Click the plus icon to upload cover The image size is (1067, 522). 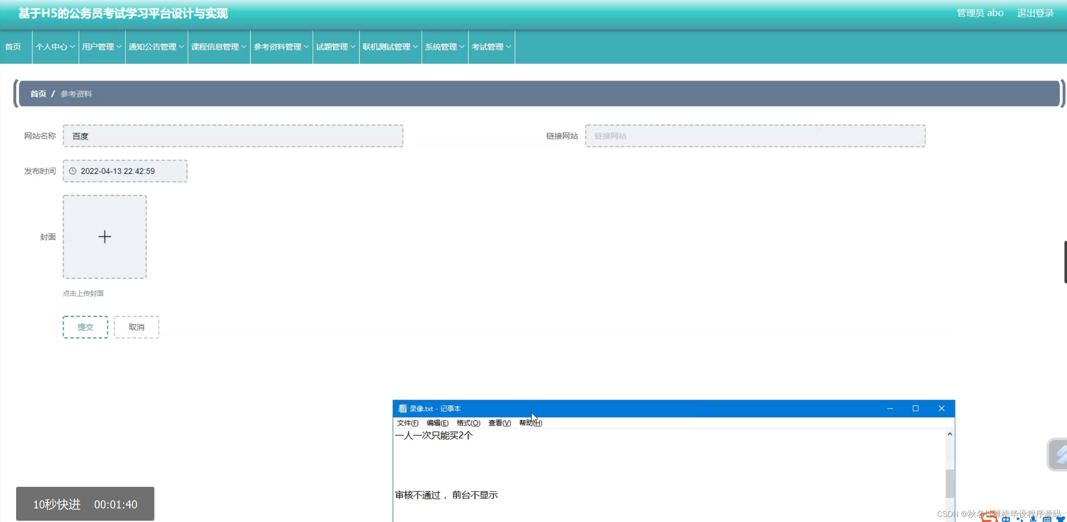[104, 237]
